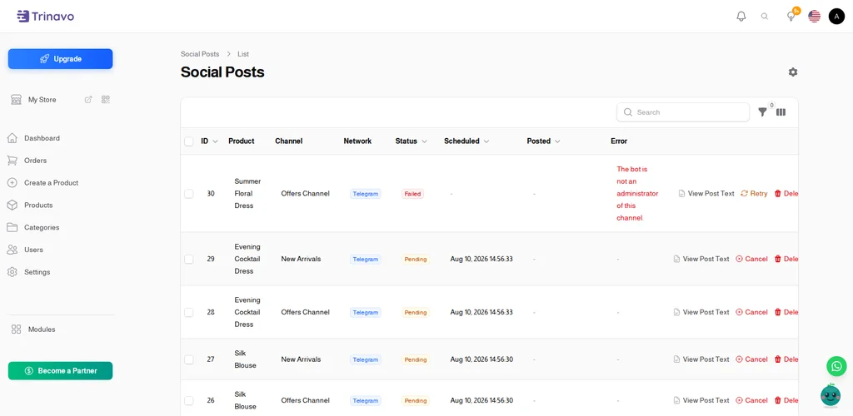Click 'Summer Floral Dress' product cell
Viewport: 853px width, 416px height.
click(x=247, y=193)
